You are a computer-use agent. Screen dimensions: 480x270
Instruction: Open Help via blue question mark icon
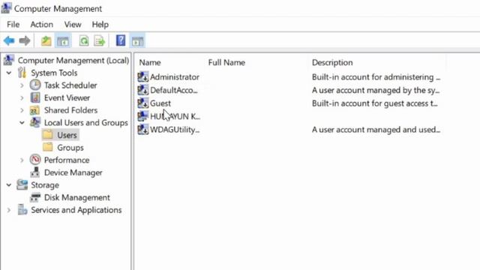[x=121, y=40]
